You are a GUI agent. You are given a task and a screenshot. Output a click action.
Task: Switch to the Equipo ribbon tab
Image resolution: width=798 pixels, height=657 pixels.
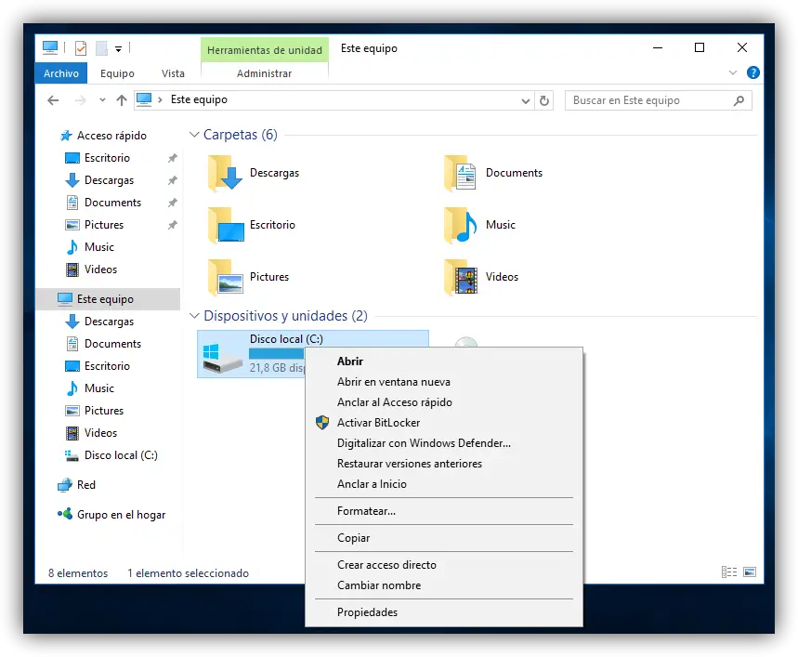click(x=117, y=73)
